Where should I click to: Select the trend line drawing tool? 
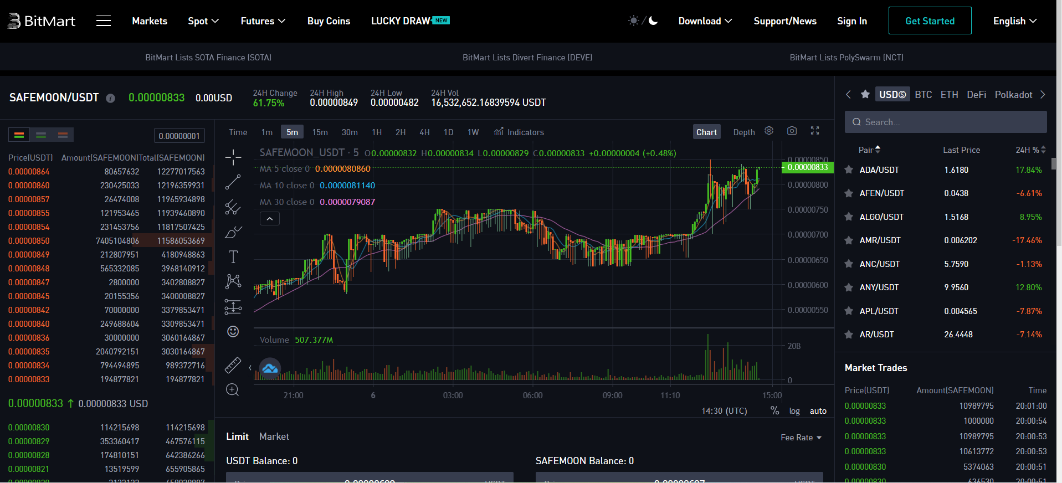233,182
